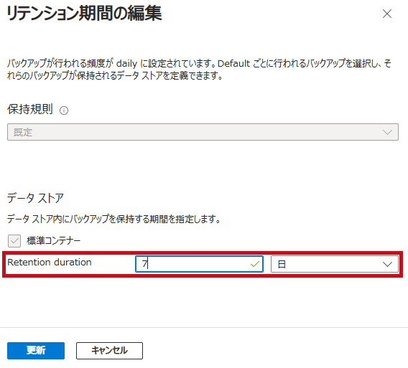The image size is (408, 368).
Task: Click the info icon beside 保持規則
Action: (x=64, y=110)
